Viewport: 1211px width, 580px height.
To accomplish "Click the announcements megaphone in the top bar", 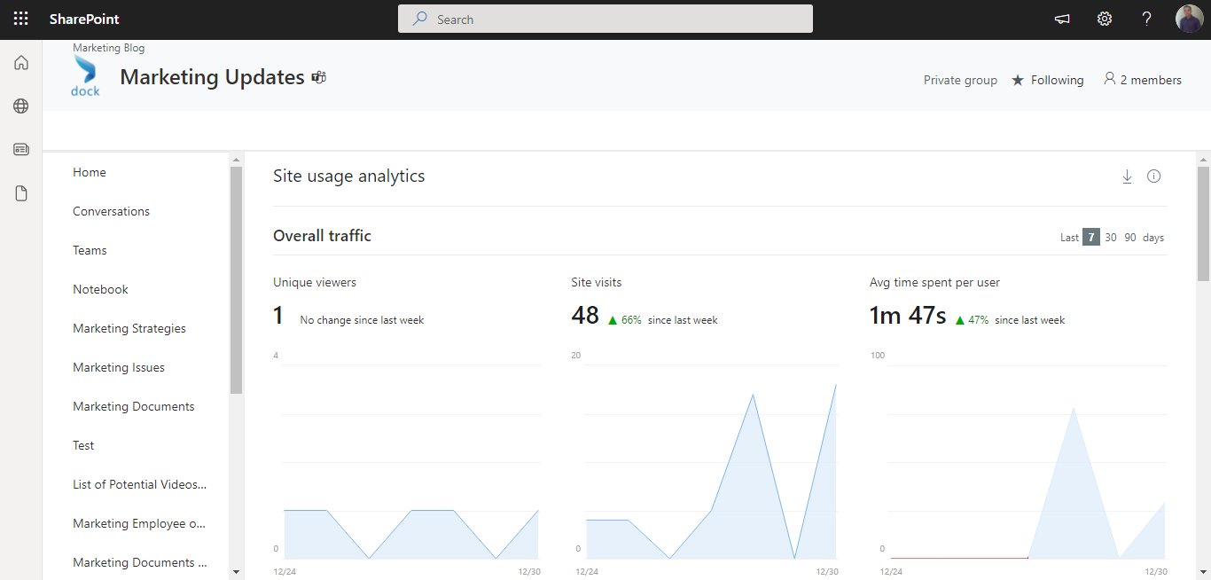I will tap(1061, 18).
